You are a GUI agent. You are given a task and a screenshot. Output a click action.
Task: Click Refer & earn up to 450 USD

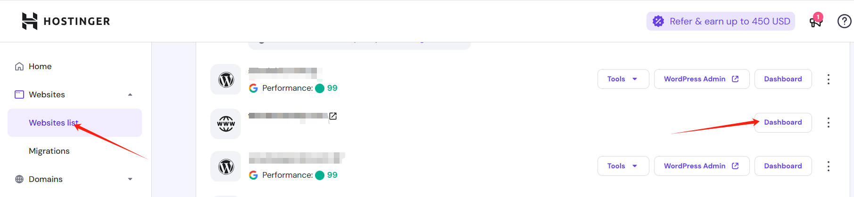tap(721, 21)
